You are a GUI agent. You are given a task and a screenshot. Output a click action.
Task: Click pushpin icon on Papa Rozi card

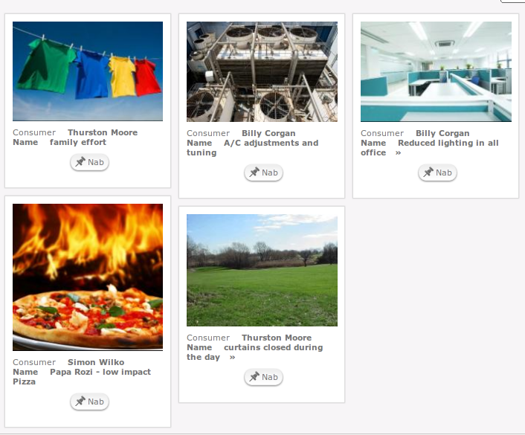click(x=80, y=402)
